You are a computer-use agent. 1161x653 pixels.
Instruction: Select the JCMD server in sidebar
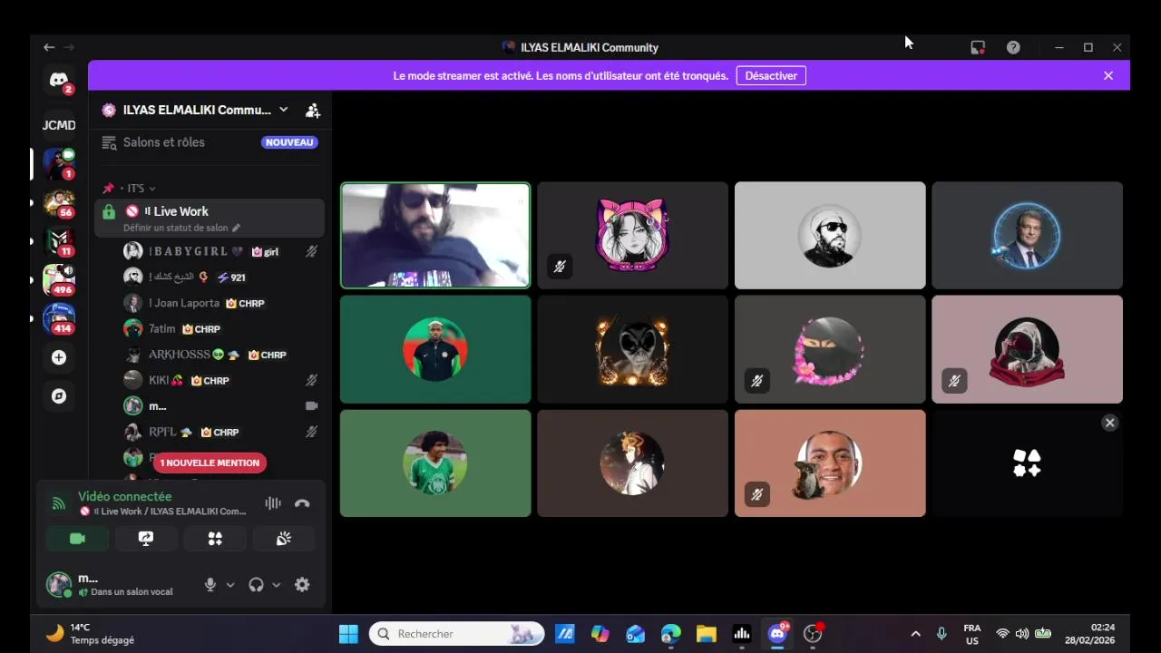[x=59, y=125]
